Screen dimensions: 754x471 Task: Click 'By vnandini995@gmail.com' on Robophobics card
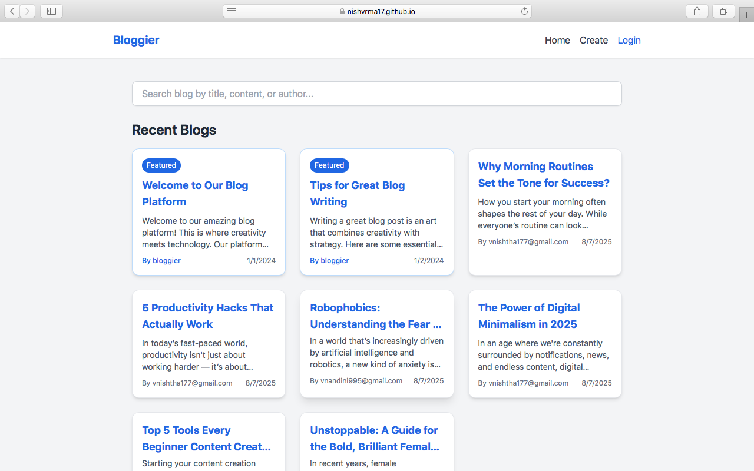point(356,380)
